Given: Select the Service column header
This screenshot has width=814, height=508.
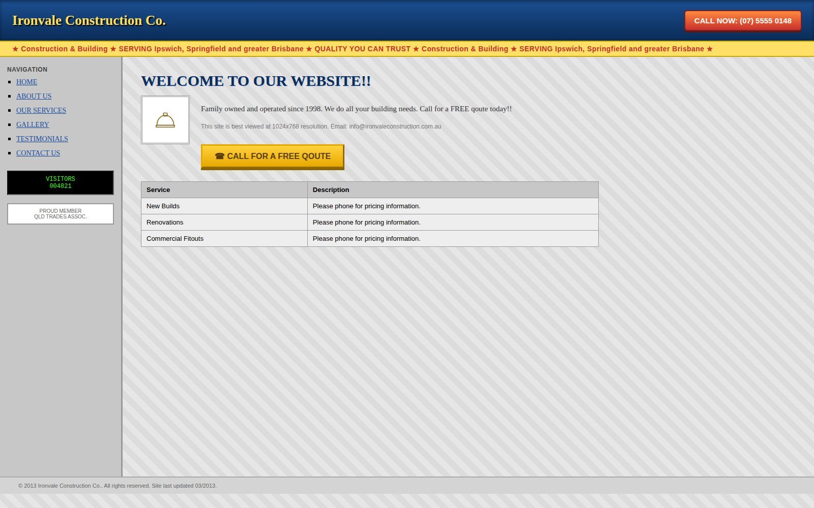Looking at the screenshot, I should [224, 190].
